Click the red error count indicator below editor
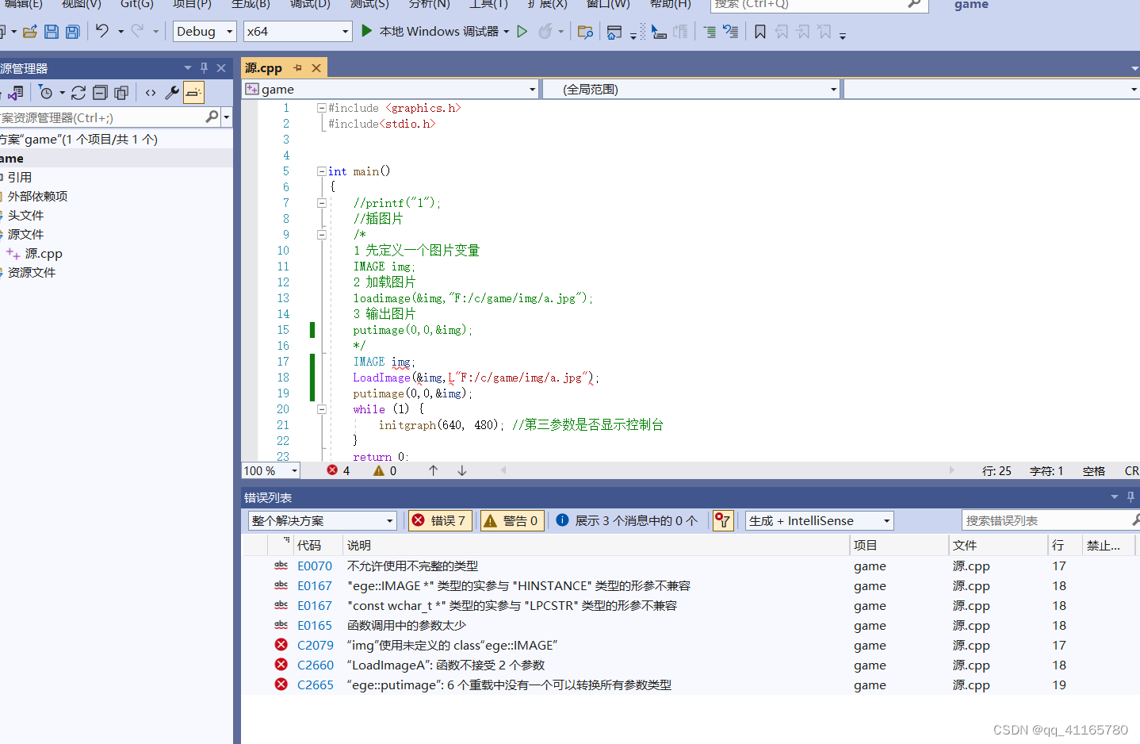1140x744 pixels. point(339,470)
